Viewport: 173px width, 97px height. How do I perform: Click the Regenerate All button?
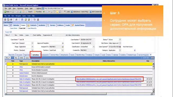tap(48, 35)
